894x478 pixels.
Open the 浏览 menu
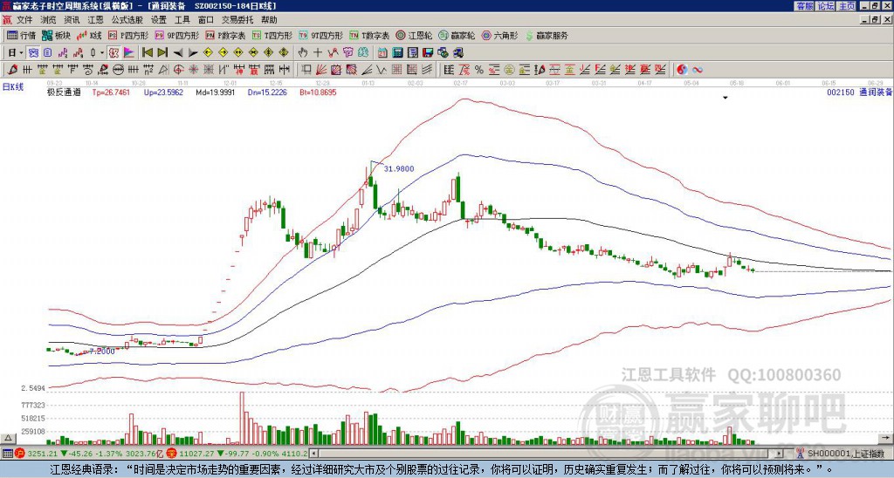(49, 20)
